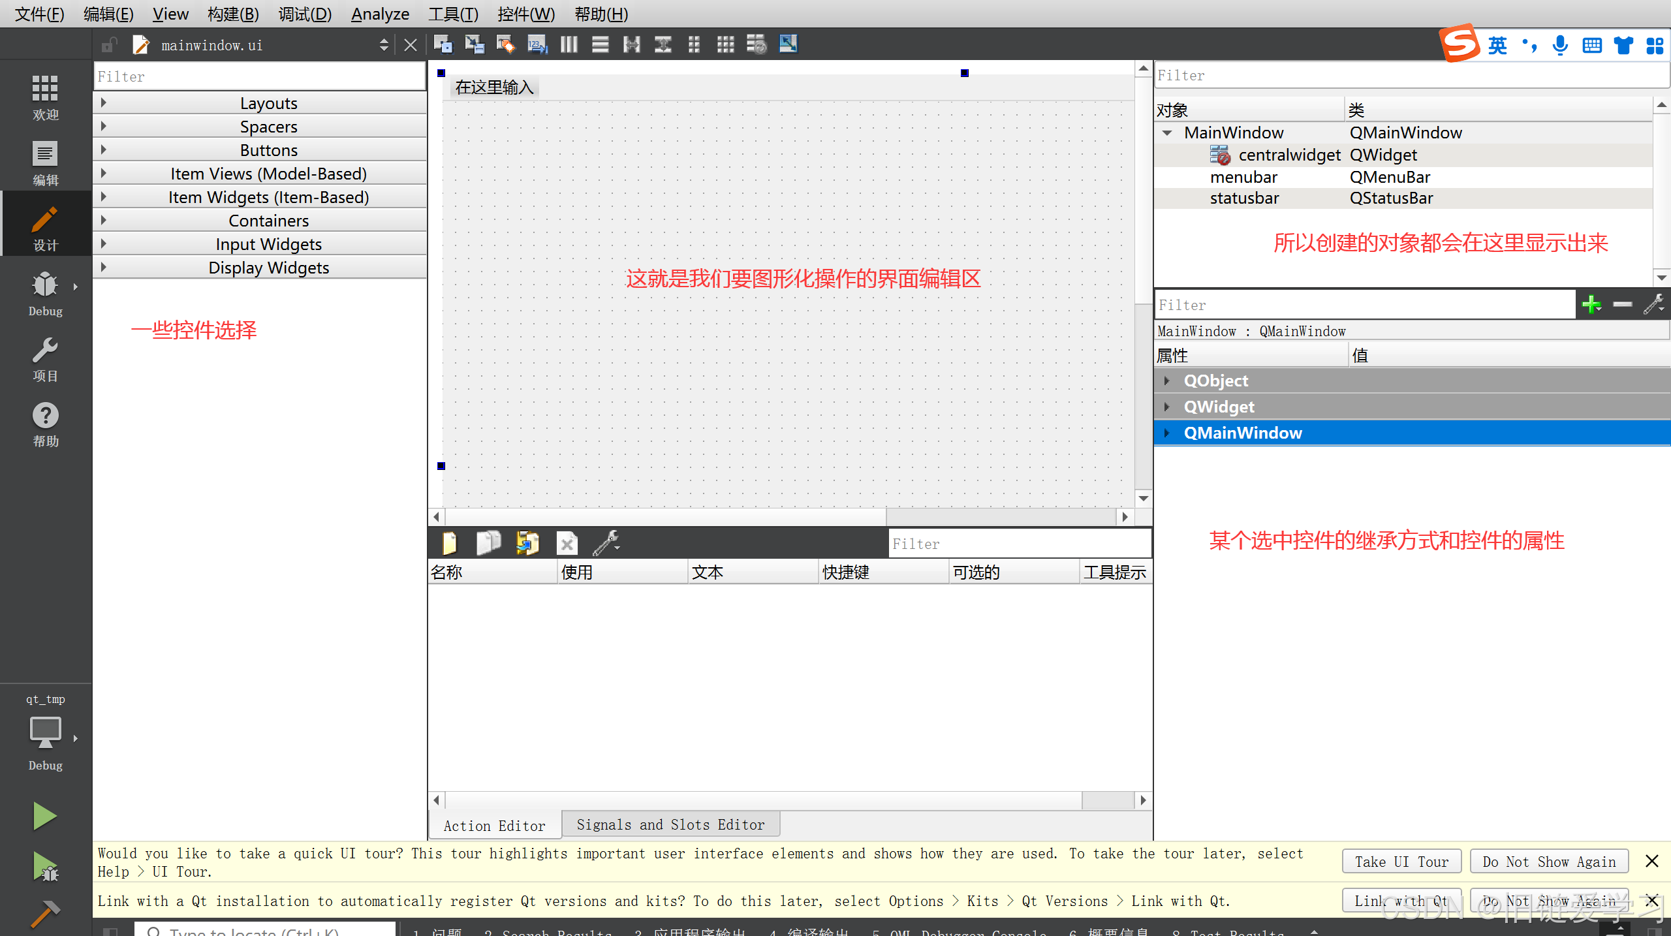Apply Lay Out Horizontally tool

click(x=569, y=44)
